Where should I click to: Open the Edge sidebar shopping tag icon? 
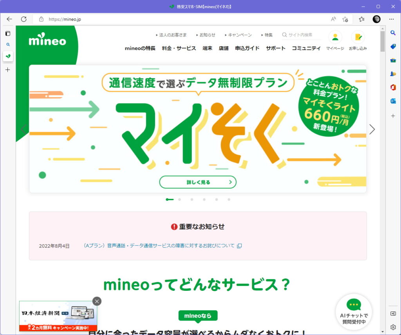click(x=393, y=46)
